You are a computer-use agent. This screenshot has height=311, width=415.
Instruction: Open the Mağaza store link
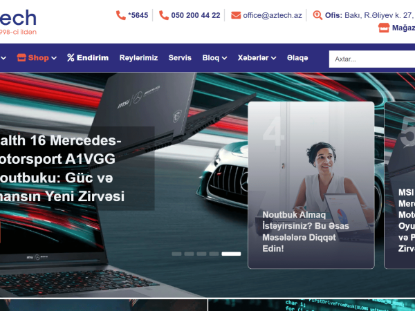coord(403,28)
